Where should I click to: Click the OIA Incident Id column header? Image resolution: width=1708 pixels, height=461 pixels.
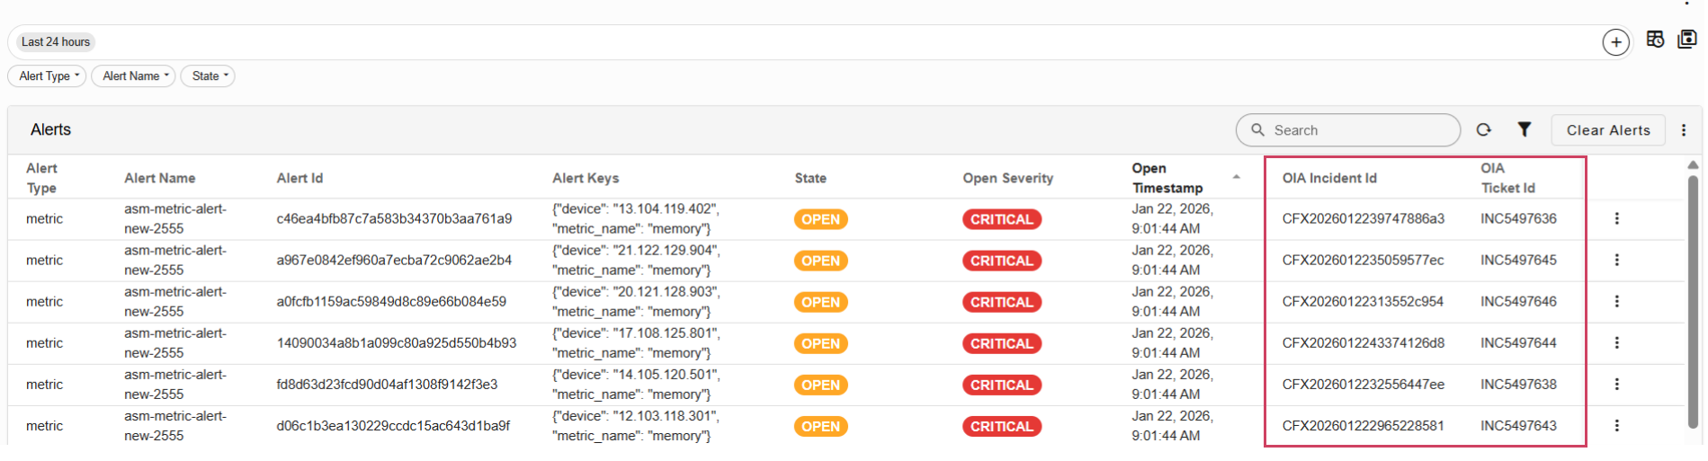pos(1329,178)
